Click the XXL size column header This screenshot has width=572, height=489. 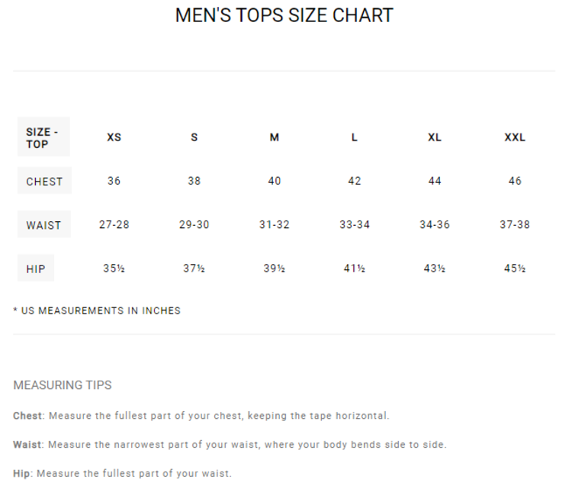click(x=515, y=137)
